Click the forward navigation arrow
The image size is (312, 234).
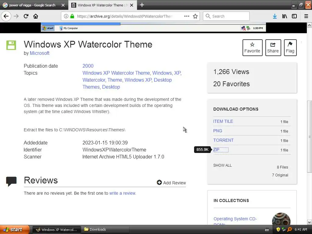[16, 16]
